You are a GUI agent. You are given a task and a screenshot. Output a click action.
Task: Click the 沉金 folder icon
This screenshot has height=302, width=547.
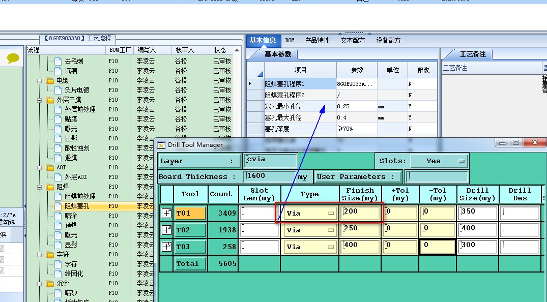(50, 284)
